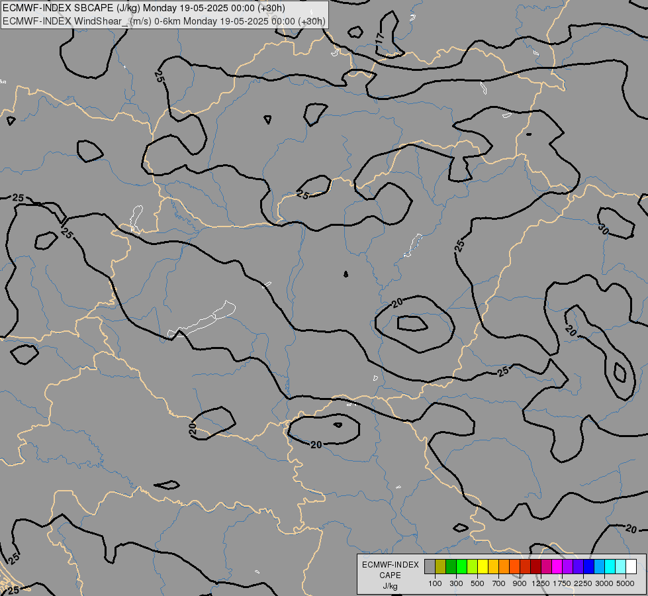The height and width of the screenshot is (596, 648).
Task: Select the pure yellow legend swatch
Action: [x=483, y=567]
